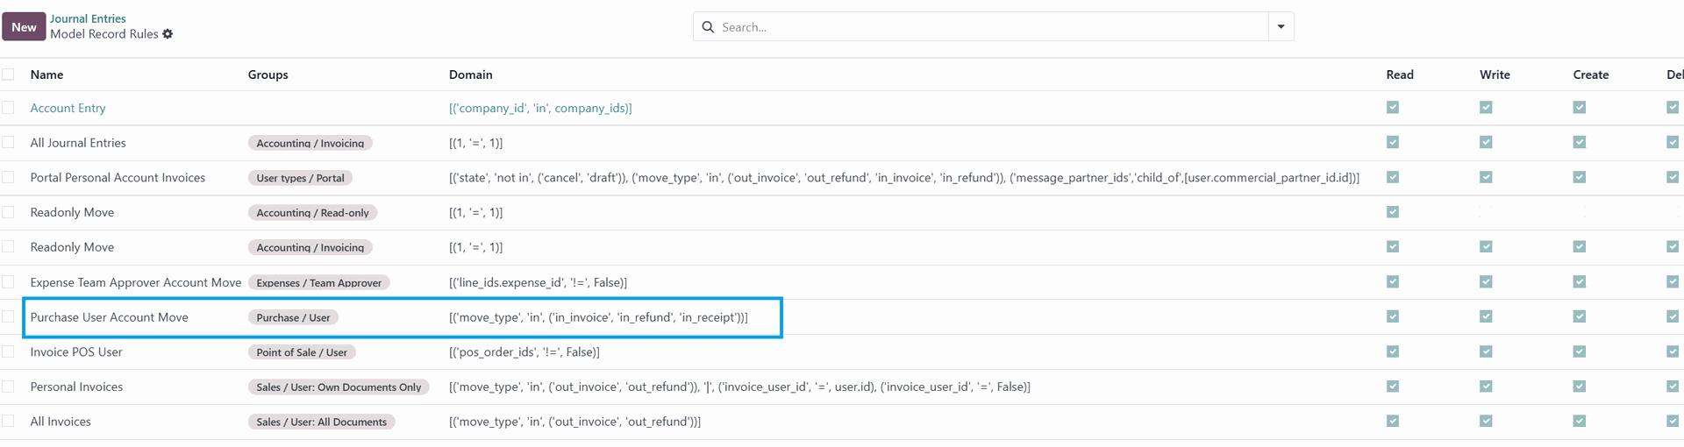The height and width of the screenshot is (447, 1684).
Task: Click the New button
Action: [24, 27]
